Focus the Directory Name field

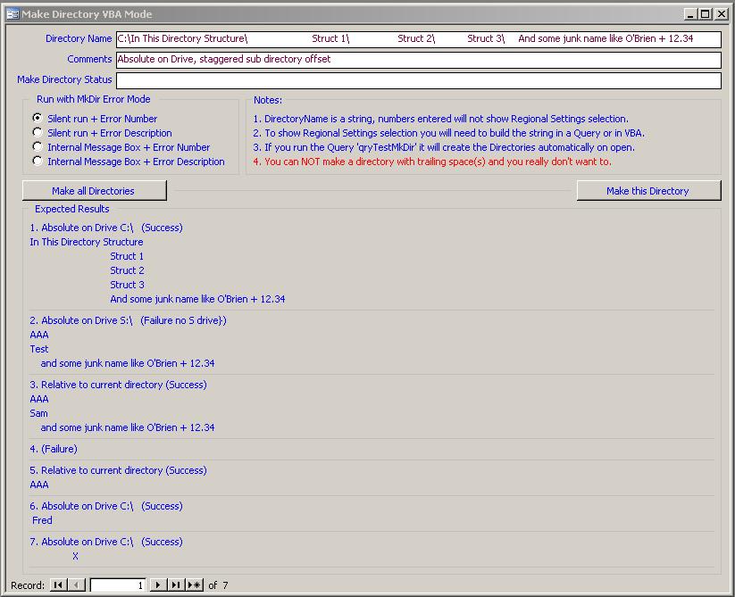tap(418, 39)
